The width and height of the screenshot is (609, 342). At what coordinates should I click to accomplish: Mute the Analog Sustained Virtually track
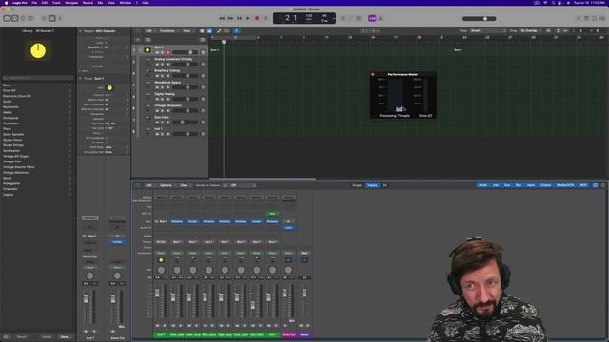[157, 64]
